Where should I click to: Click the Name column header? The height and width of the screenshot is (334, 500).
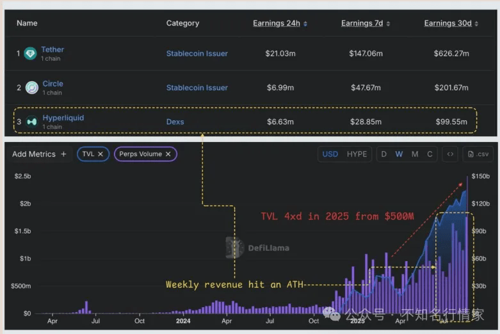coord(27,23)
